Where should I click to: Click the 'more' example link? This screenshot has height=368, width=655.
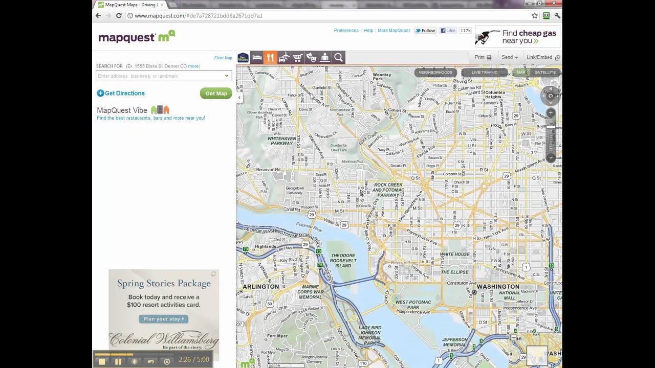click(193, 66)
